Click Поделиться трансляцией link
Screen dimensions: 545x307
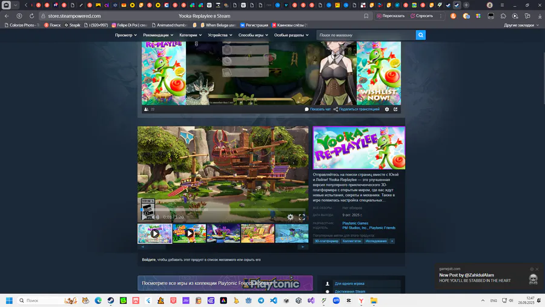click(357, 109)
